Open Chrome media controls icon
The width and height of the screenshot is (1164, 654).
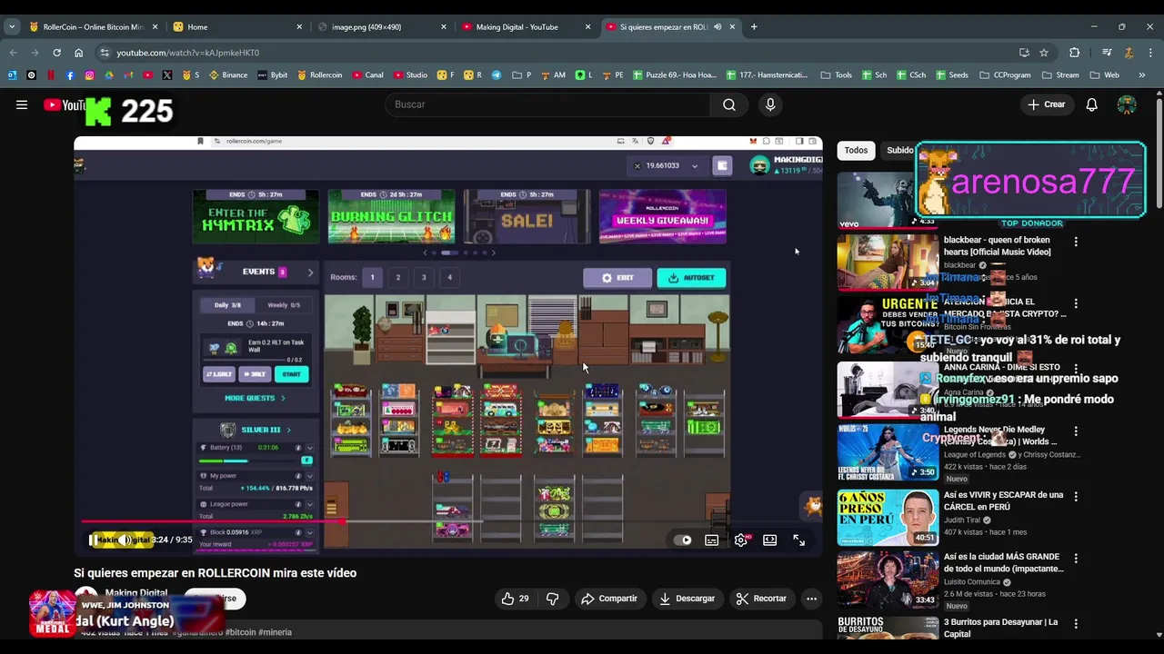coord(1107,53)
